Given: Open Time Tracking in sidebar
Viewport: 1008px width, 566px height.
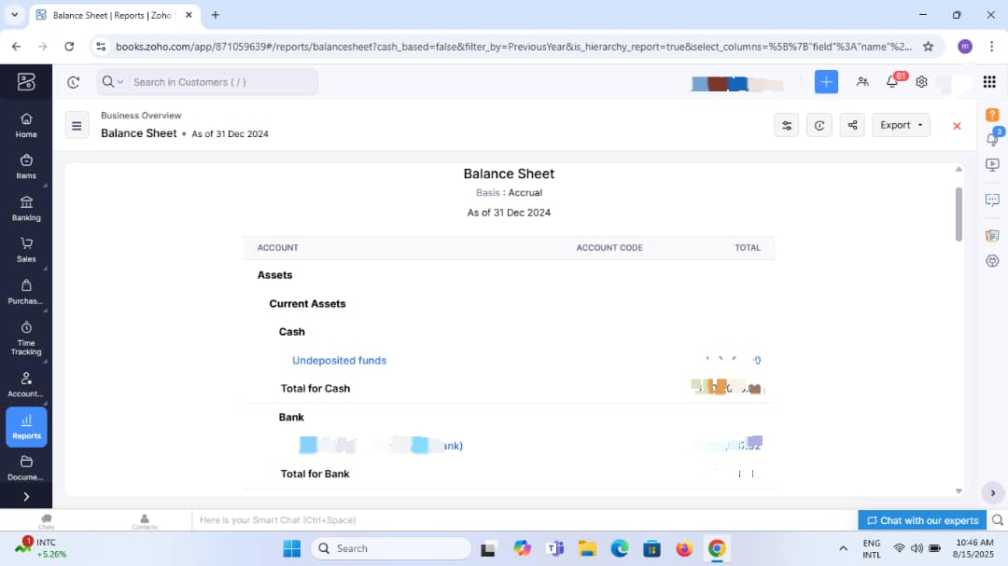Looking at the screenshot, I should [x=26, y=338].
